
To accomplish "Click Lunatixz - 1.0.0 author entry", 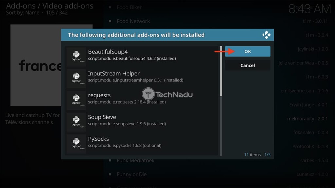I will pos(312,174).
